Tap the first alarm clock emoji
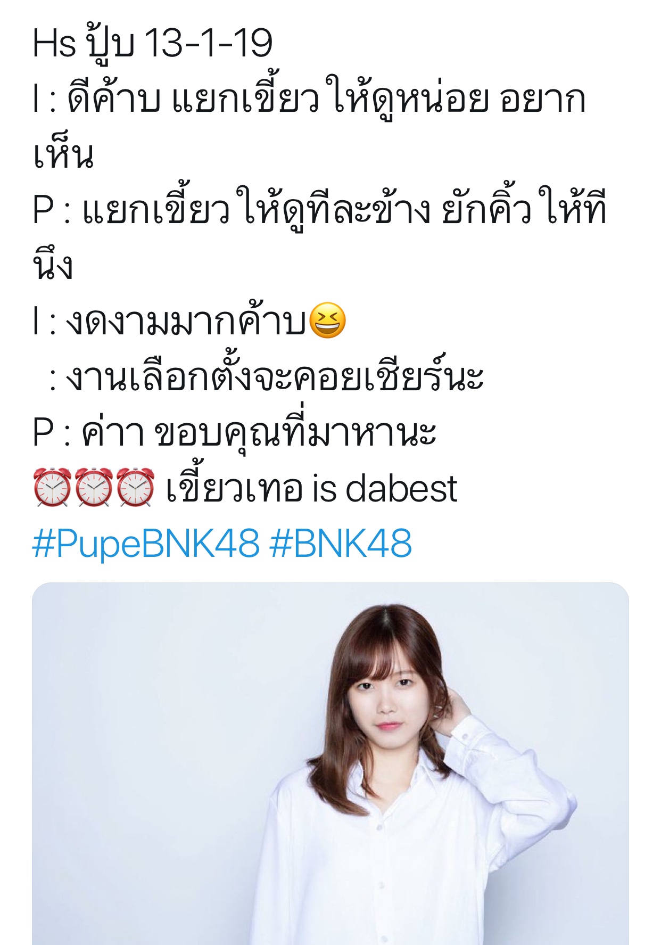Image resolution: width=661 pixels, height=945 pixels. pos(52,487)
